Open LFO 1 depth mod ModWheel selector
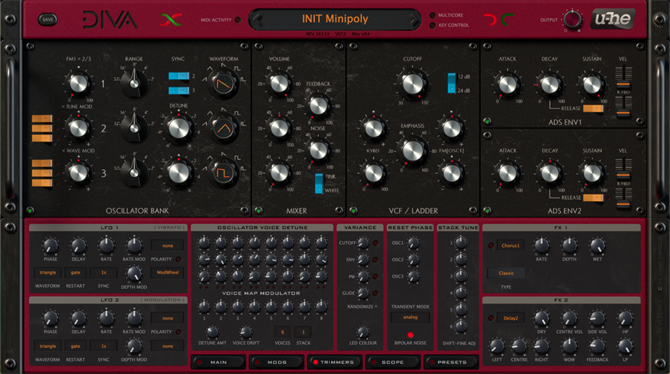This screenshot has height=374, width=670. pos(167,273)
